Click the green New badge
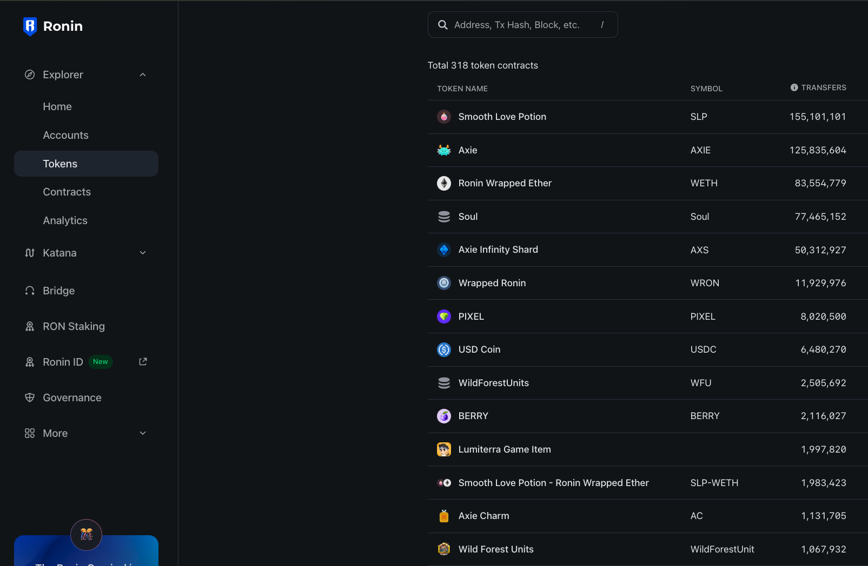This screenshot has width=868, height=566. (x=101, y=362)
